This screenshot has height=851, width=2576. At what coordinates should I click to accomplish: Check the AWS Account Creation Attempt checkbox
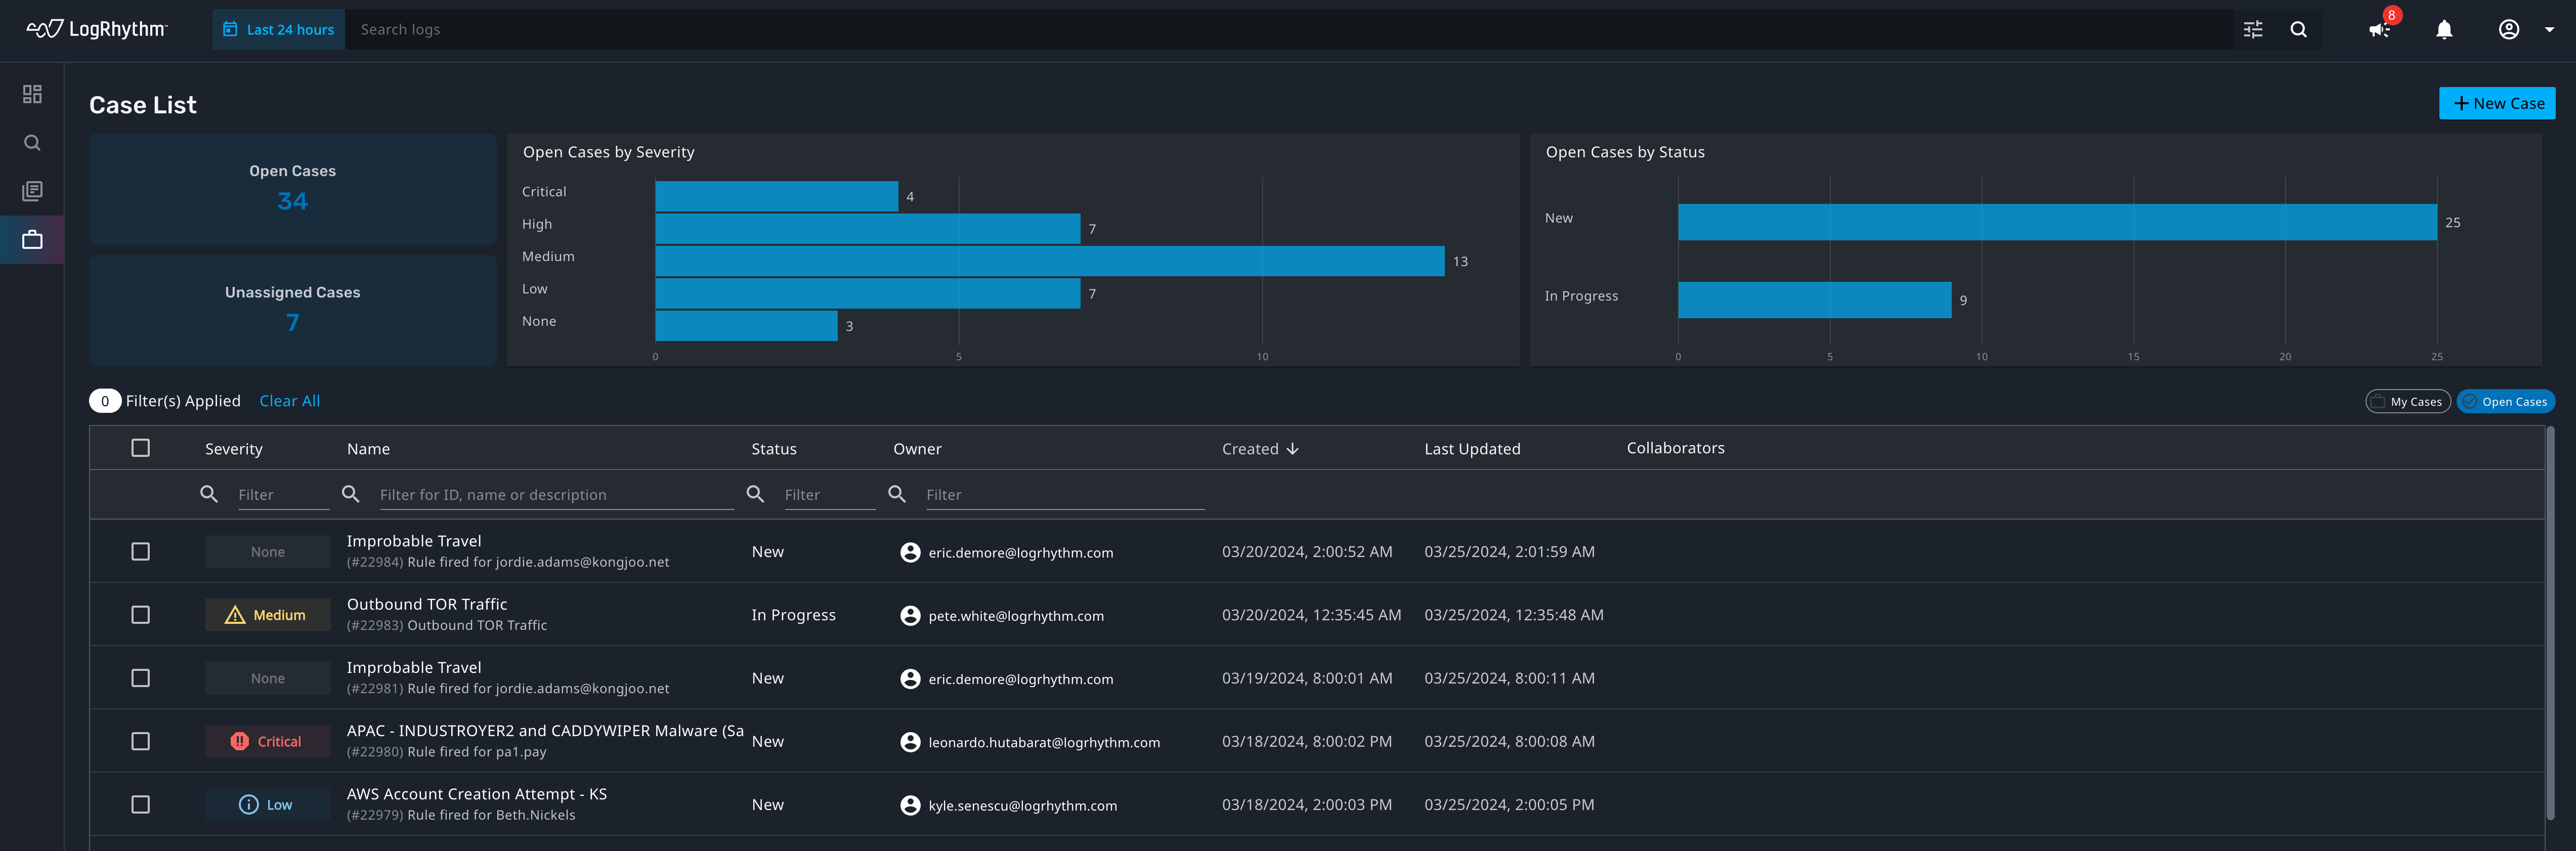(141, 805)
